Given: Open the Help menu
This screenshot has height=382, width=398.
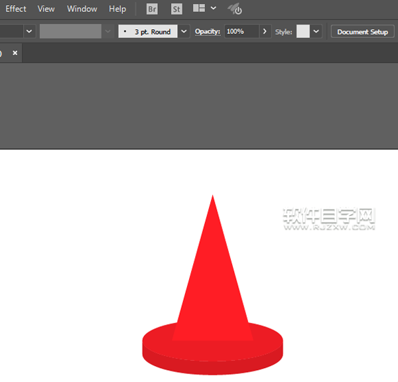Looking at the screenshot, I should (117, 9).
